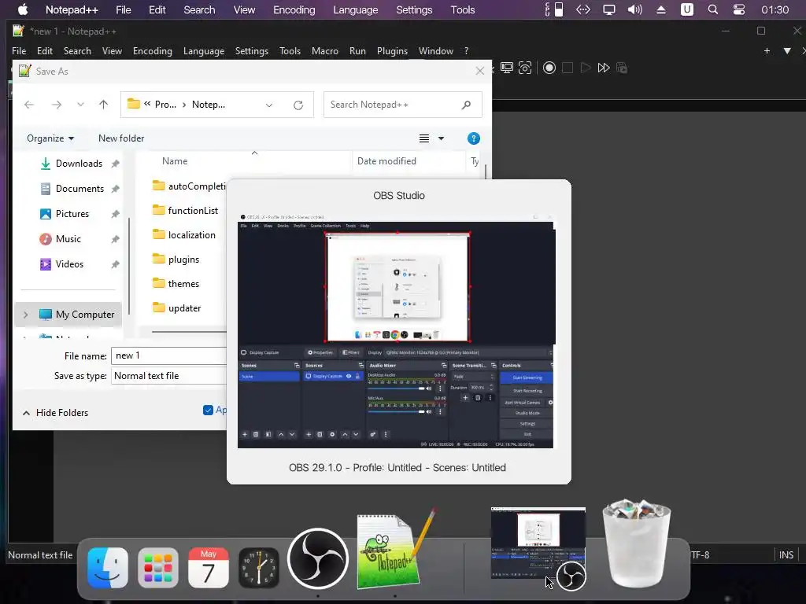Open Control Center toggles icon
The width and height of the screenshot is (806, 604).
(738, 9)
